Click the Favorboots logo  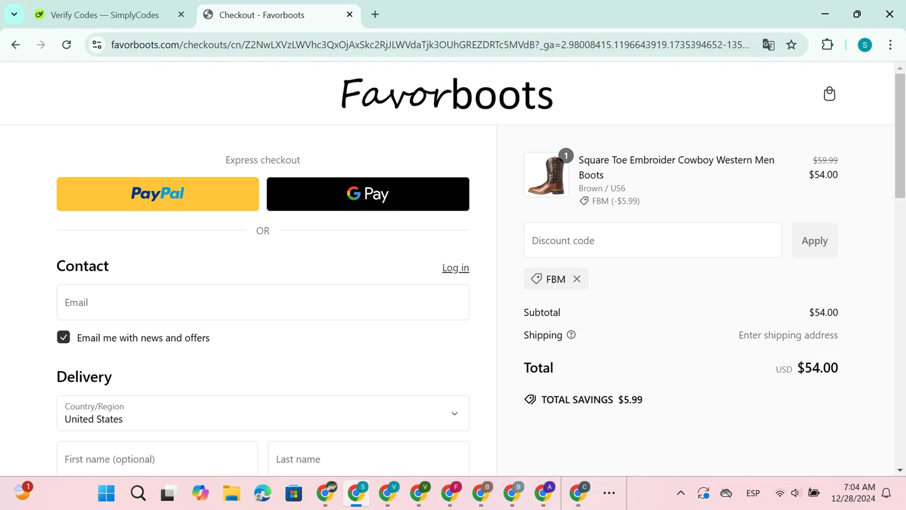click(x=447, y=94)
